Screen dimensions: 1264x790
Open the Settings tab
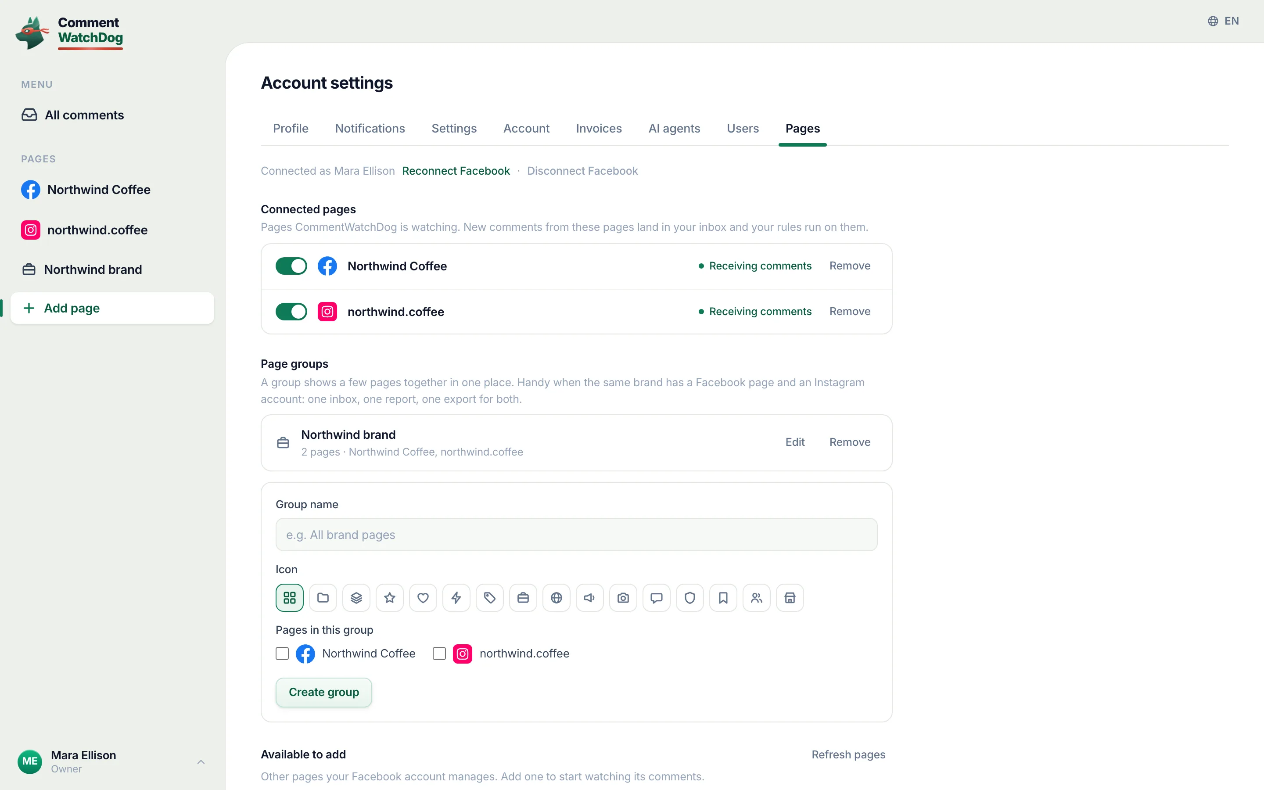[454, 129]
